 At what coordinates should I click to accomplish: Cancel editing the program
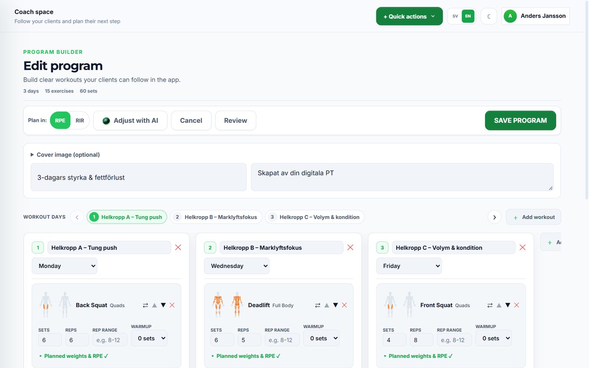[x=191, y=120]
